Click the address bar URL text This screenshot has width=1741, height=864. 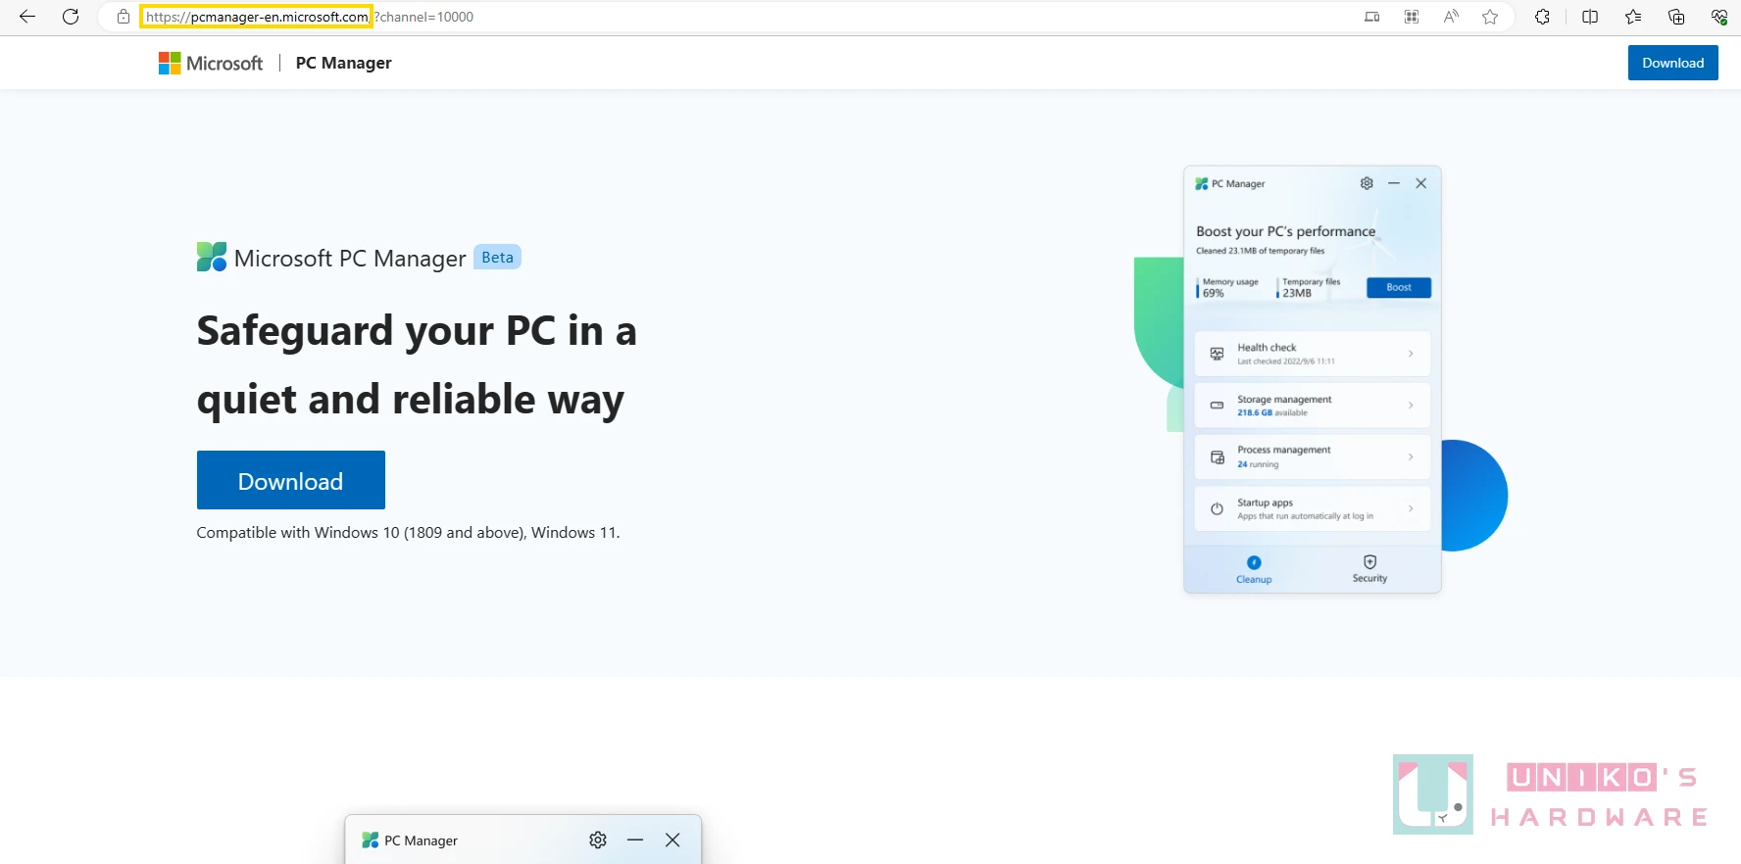[310, 17]
